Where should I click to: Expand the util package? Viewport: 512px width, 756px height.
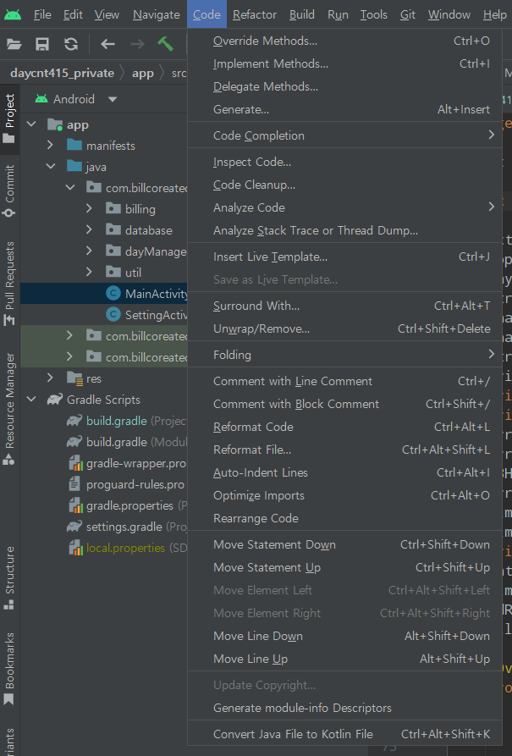click(89, 272)
